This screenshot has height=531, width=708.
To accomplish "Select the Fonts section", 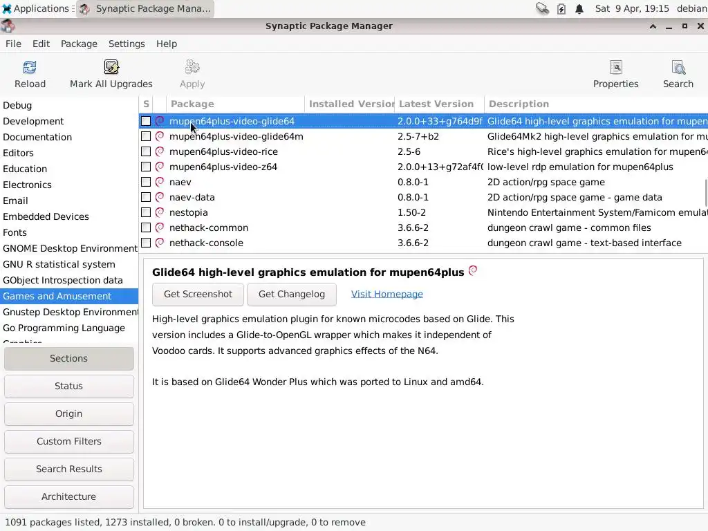I will click(x=69, y=232).
